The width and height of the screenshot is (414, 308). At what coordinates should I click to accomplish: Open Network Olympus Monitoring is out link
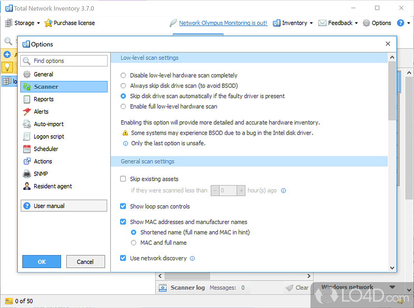[223, 23]
